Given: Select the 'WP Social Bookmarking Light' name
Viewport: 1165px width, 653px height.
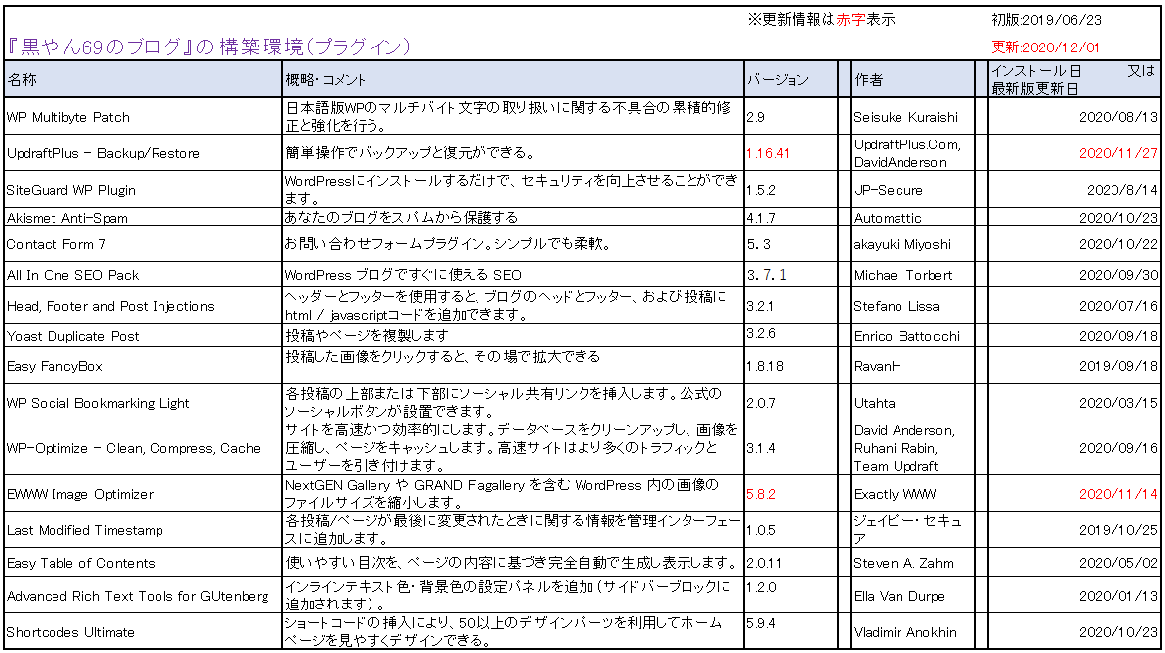Looking at the screenshot, I should pos(98,403).
